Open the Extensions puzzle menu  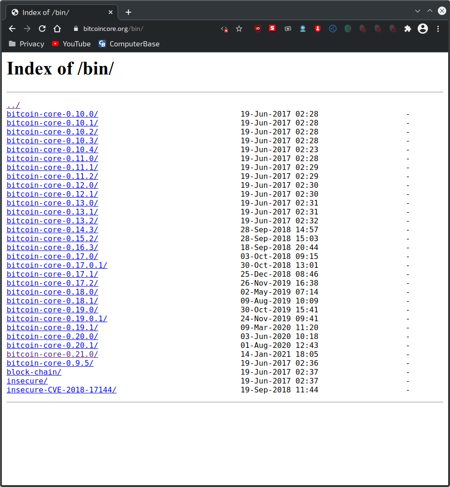[x=408, y=29]
